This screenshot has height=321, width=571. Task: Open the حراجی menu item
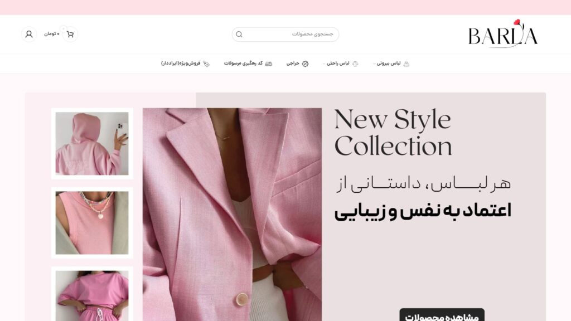pos(293,64)
